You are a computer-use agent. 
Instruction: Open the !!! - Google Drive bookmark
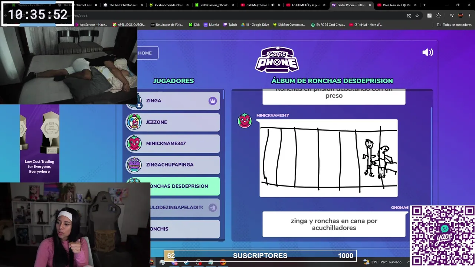(255, 25)
